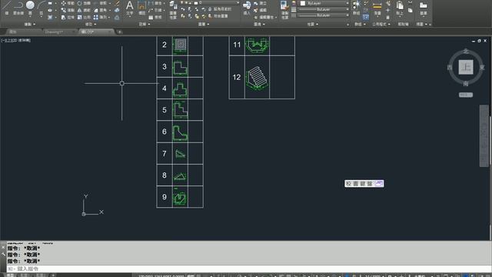
Task: Open a new drawing tab with plus button
Action: tap(120, 32)
